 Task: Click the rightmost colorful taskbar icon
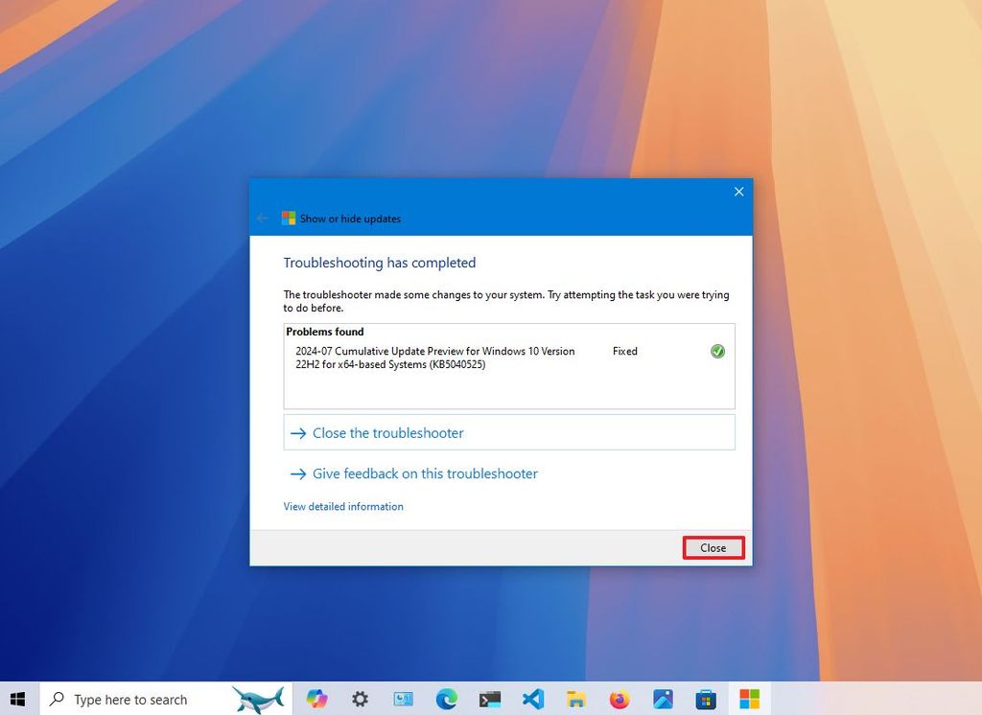point(749,699)
